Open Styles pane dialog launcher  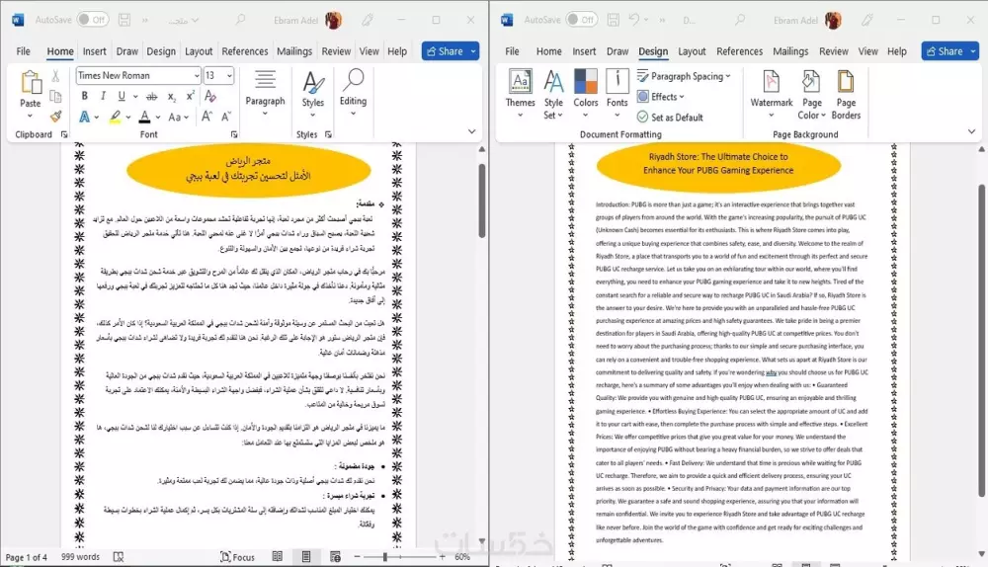pos(328,134)
